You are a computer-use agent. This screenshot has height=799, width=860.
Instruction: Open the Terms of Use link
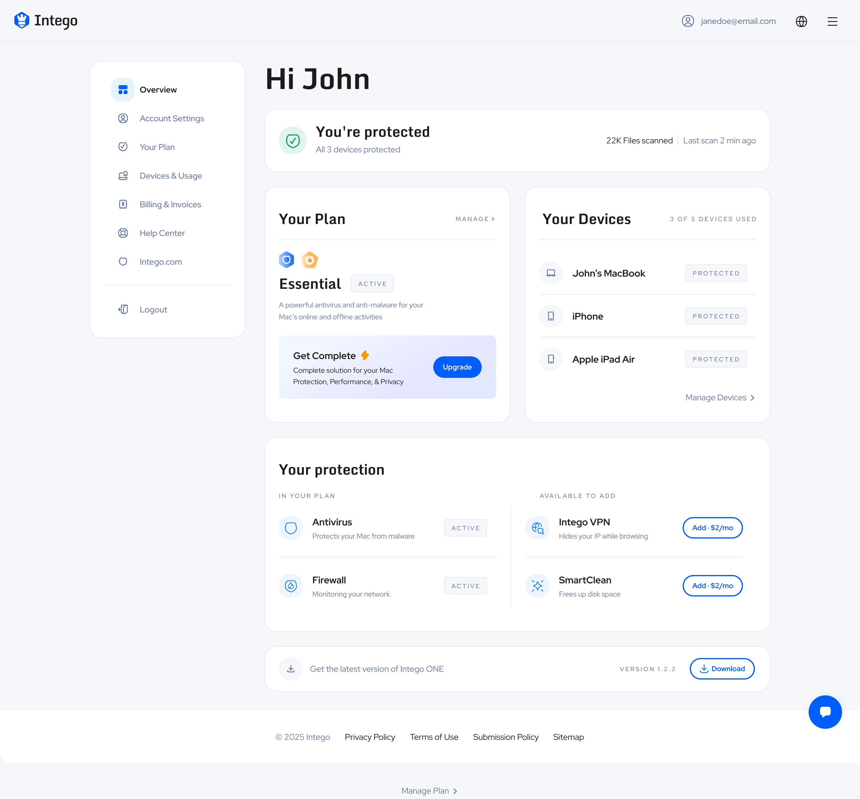coord(434,737)
